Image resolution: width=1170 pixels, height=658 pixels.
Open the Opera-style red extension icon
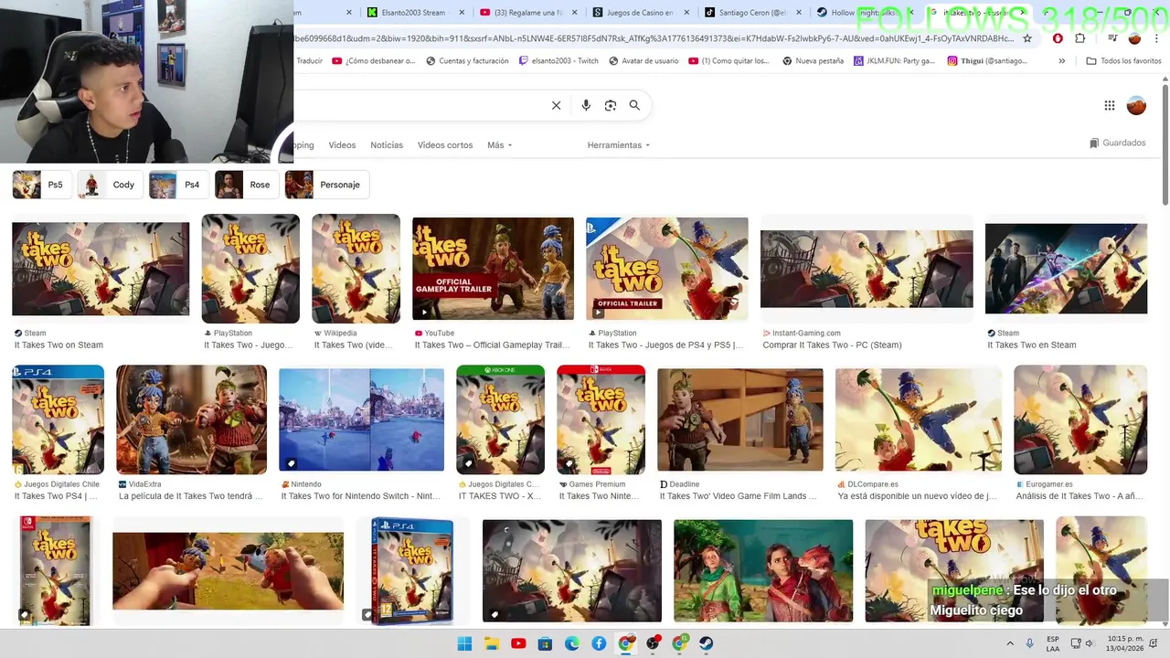coord(1058,38)
